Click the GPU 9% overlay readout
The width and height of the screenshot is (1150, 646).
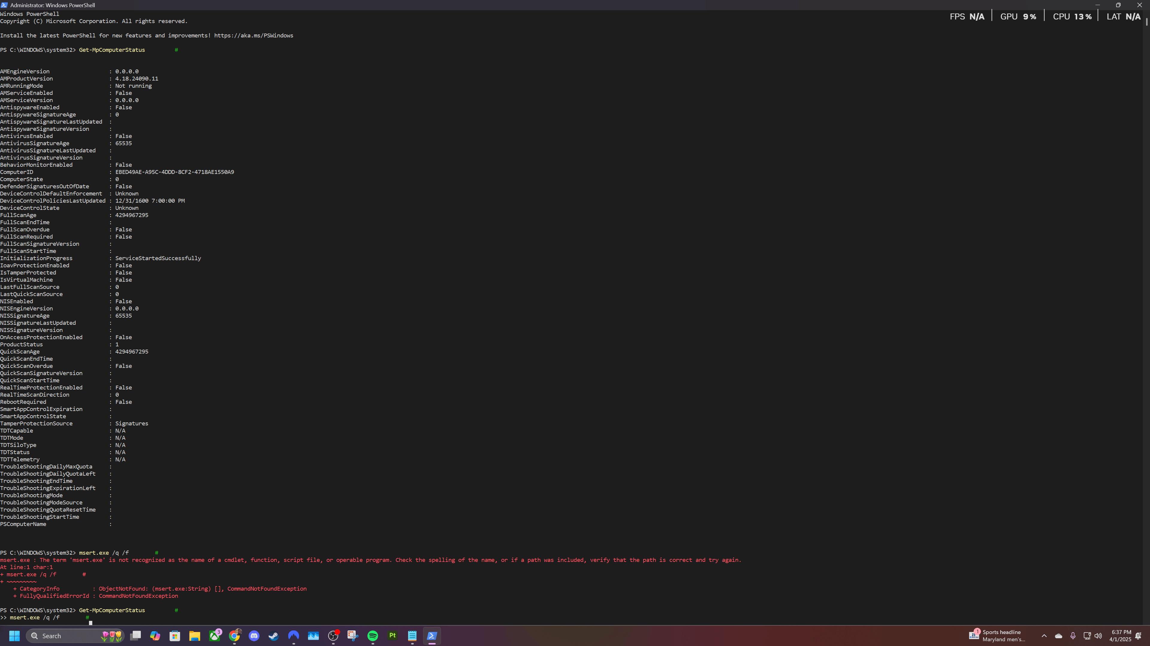[1018, 16]
